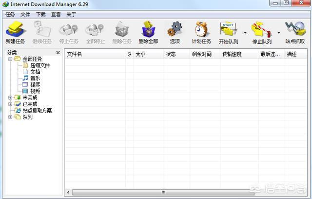This screenshot has height=199, width=312.
Task: Sort by the 最后连... column header
Action: pos(272,54)
